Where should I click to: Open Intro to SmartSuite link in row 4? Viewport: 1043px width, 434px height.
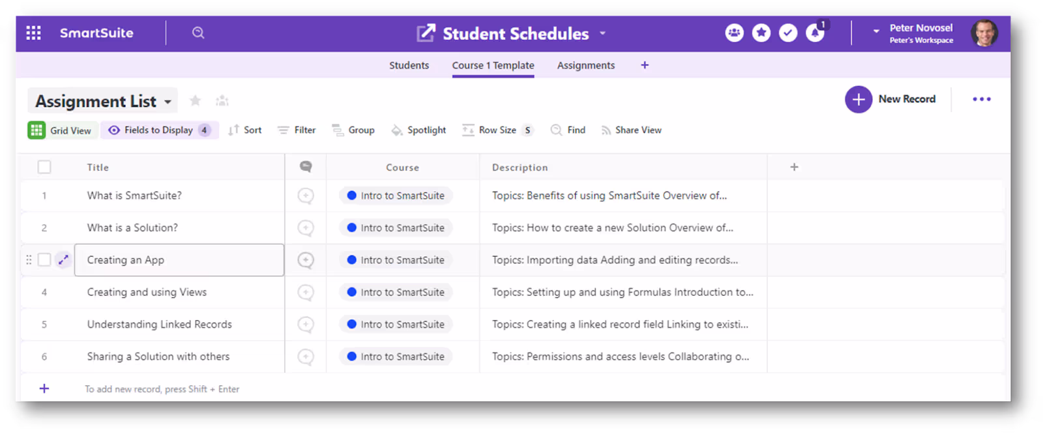click(x=396, y=293)
